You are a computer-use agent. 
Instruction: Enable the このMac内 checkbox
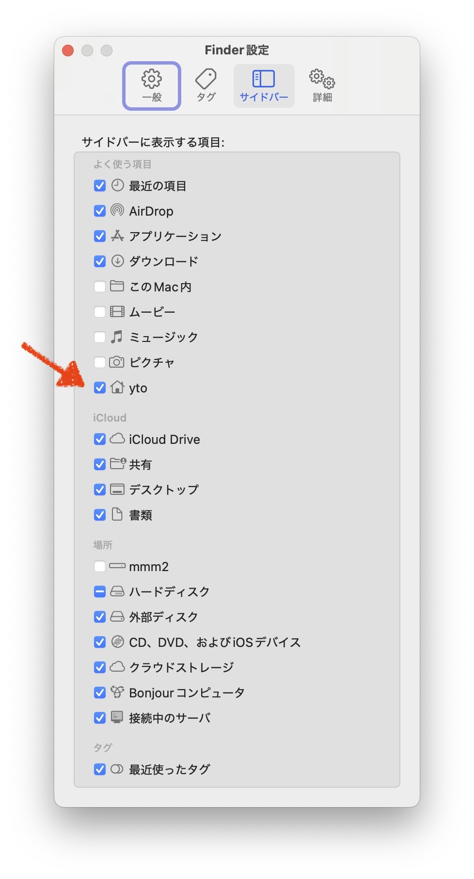pyautogui.click(x=100, y=287)
